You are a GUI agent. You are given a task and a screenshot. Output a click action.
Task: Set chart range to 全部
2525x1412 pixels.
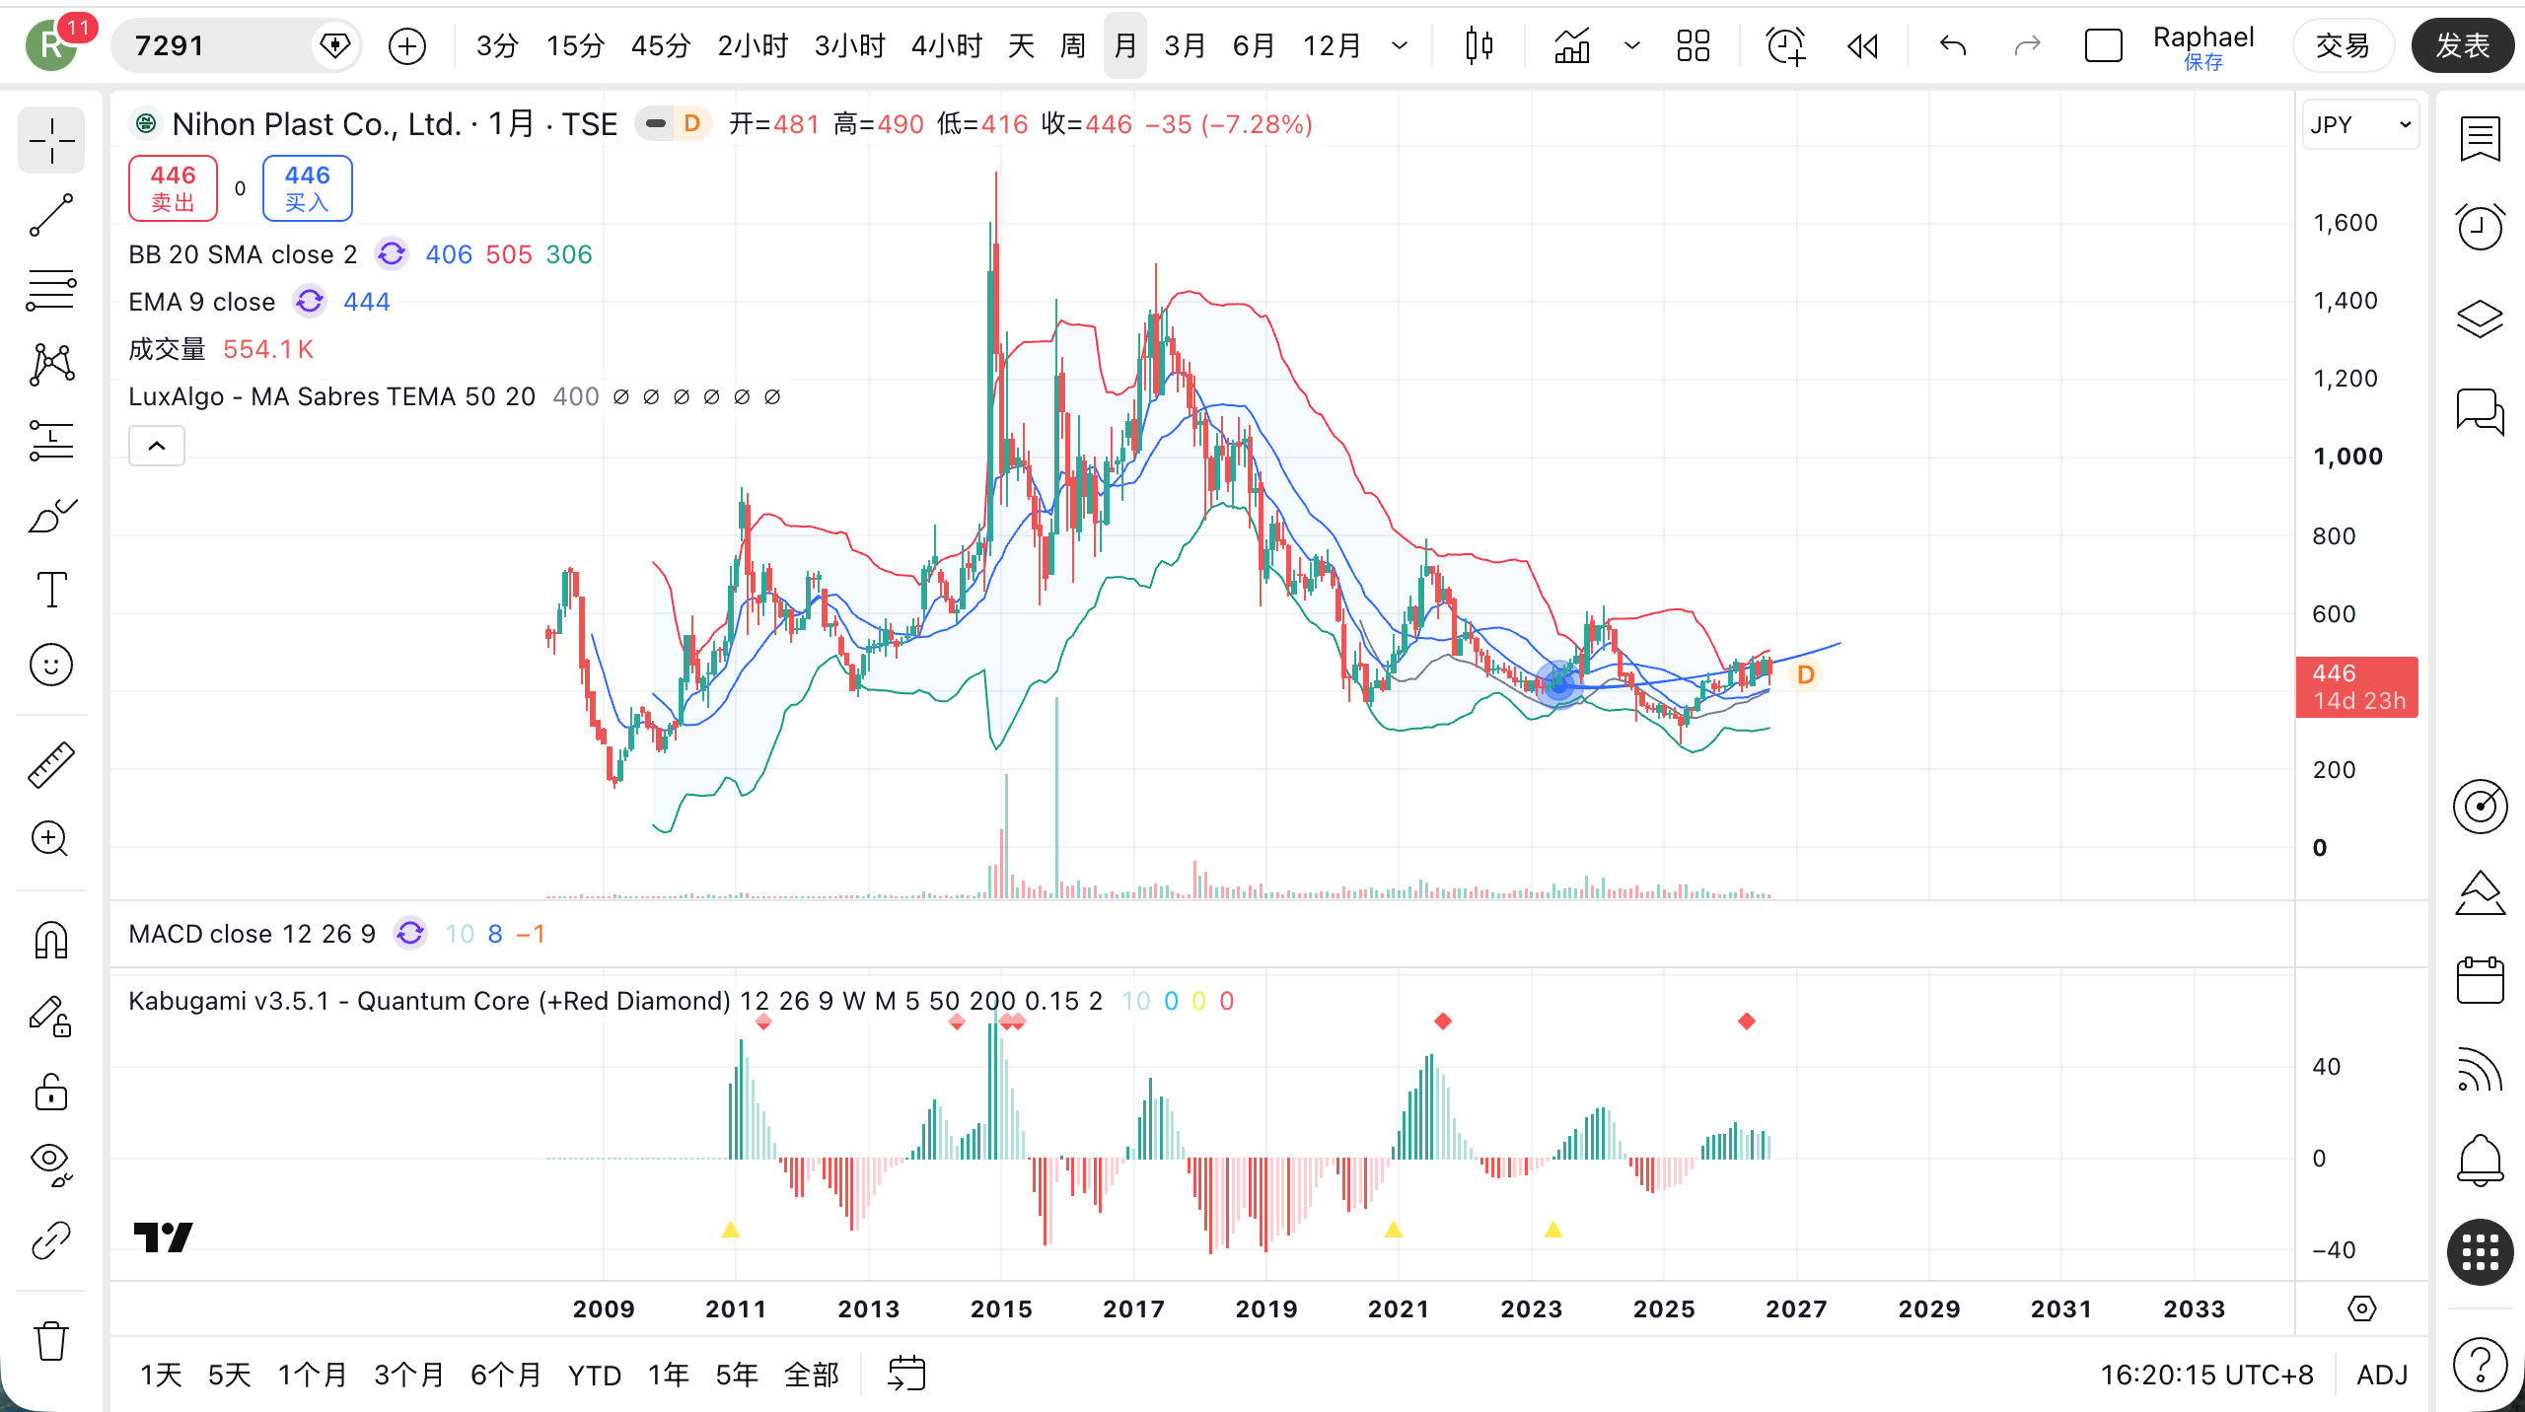point(812,1375)
